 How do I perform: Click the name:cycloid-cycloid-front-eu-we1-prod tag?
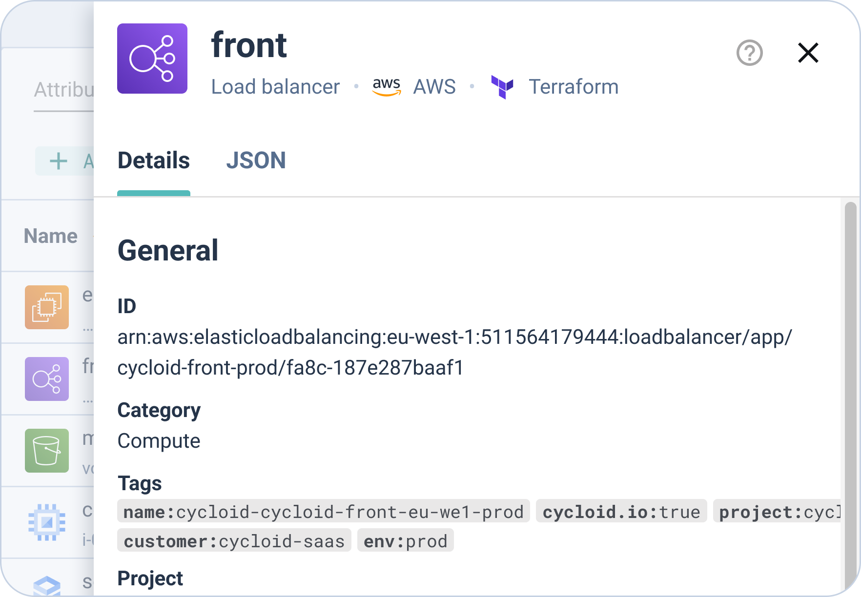click(x=323, y=511)
